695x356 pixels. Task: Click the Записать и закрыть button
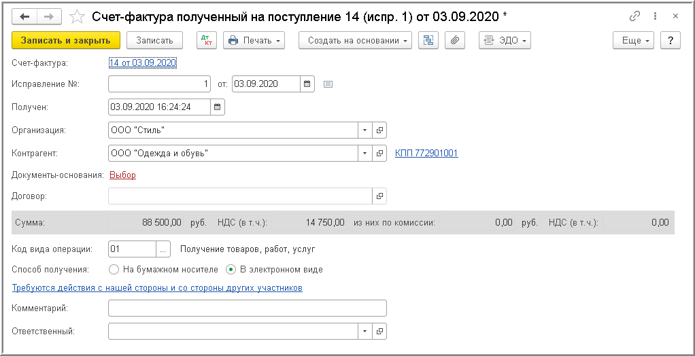pos(66,40)
